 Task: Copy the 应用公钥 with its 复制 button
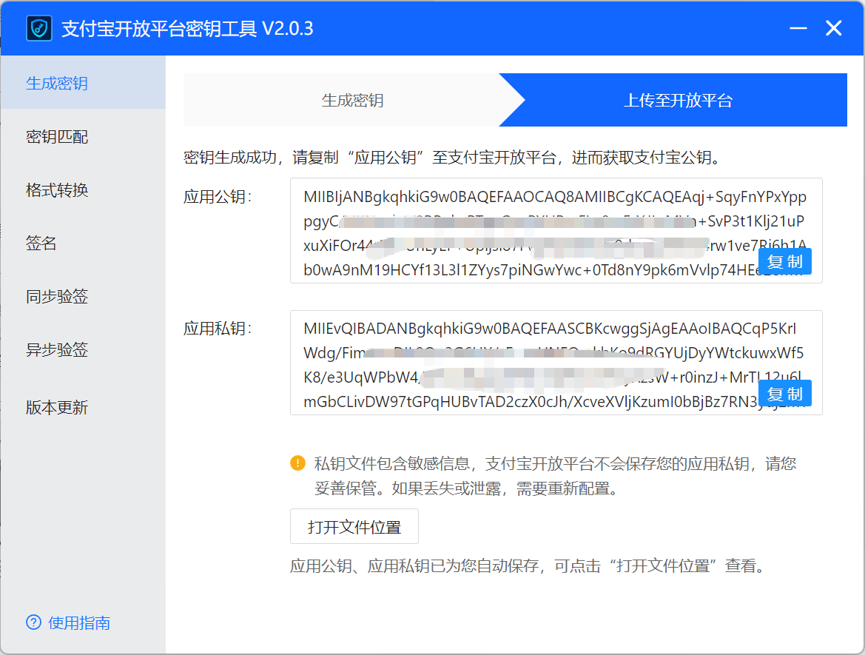(x=785, y=261)
